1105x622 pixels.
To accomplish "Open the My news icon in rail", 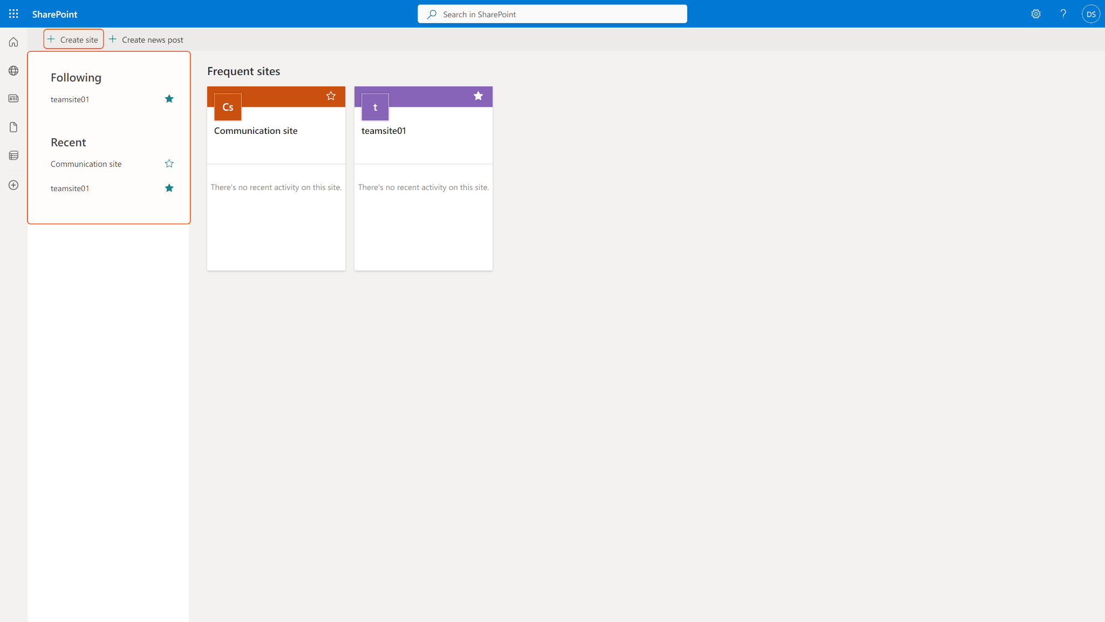I will 13,98.
